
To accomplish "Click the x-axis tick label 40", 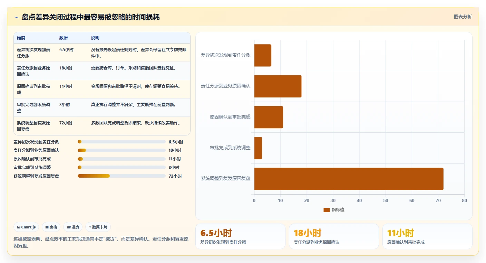I will click(x=359, y=201).
